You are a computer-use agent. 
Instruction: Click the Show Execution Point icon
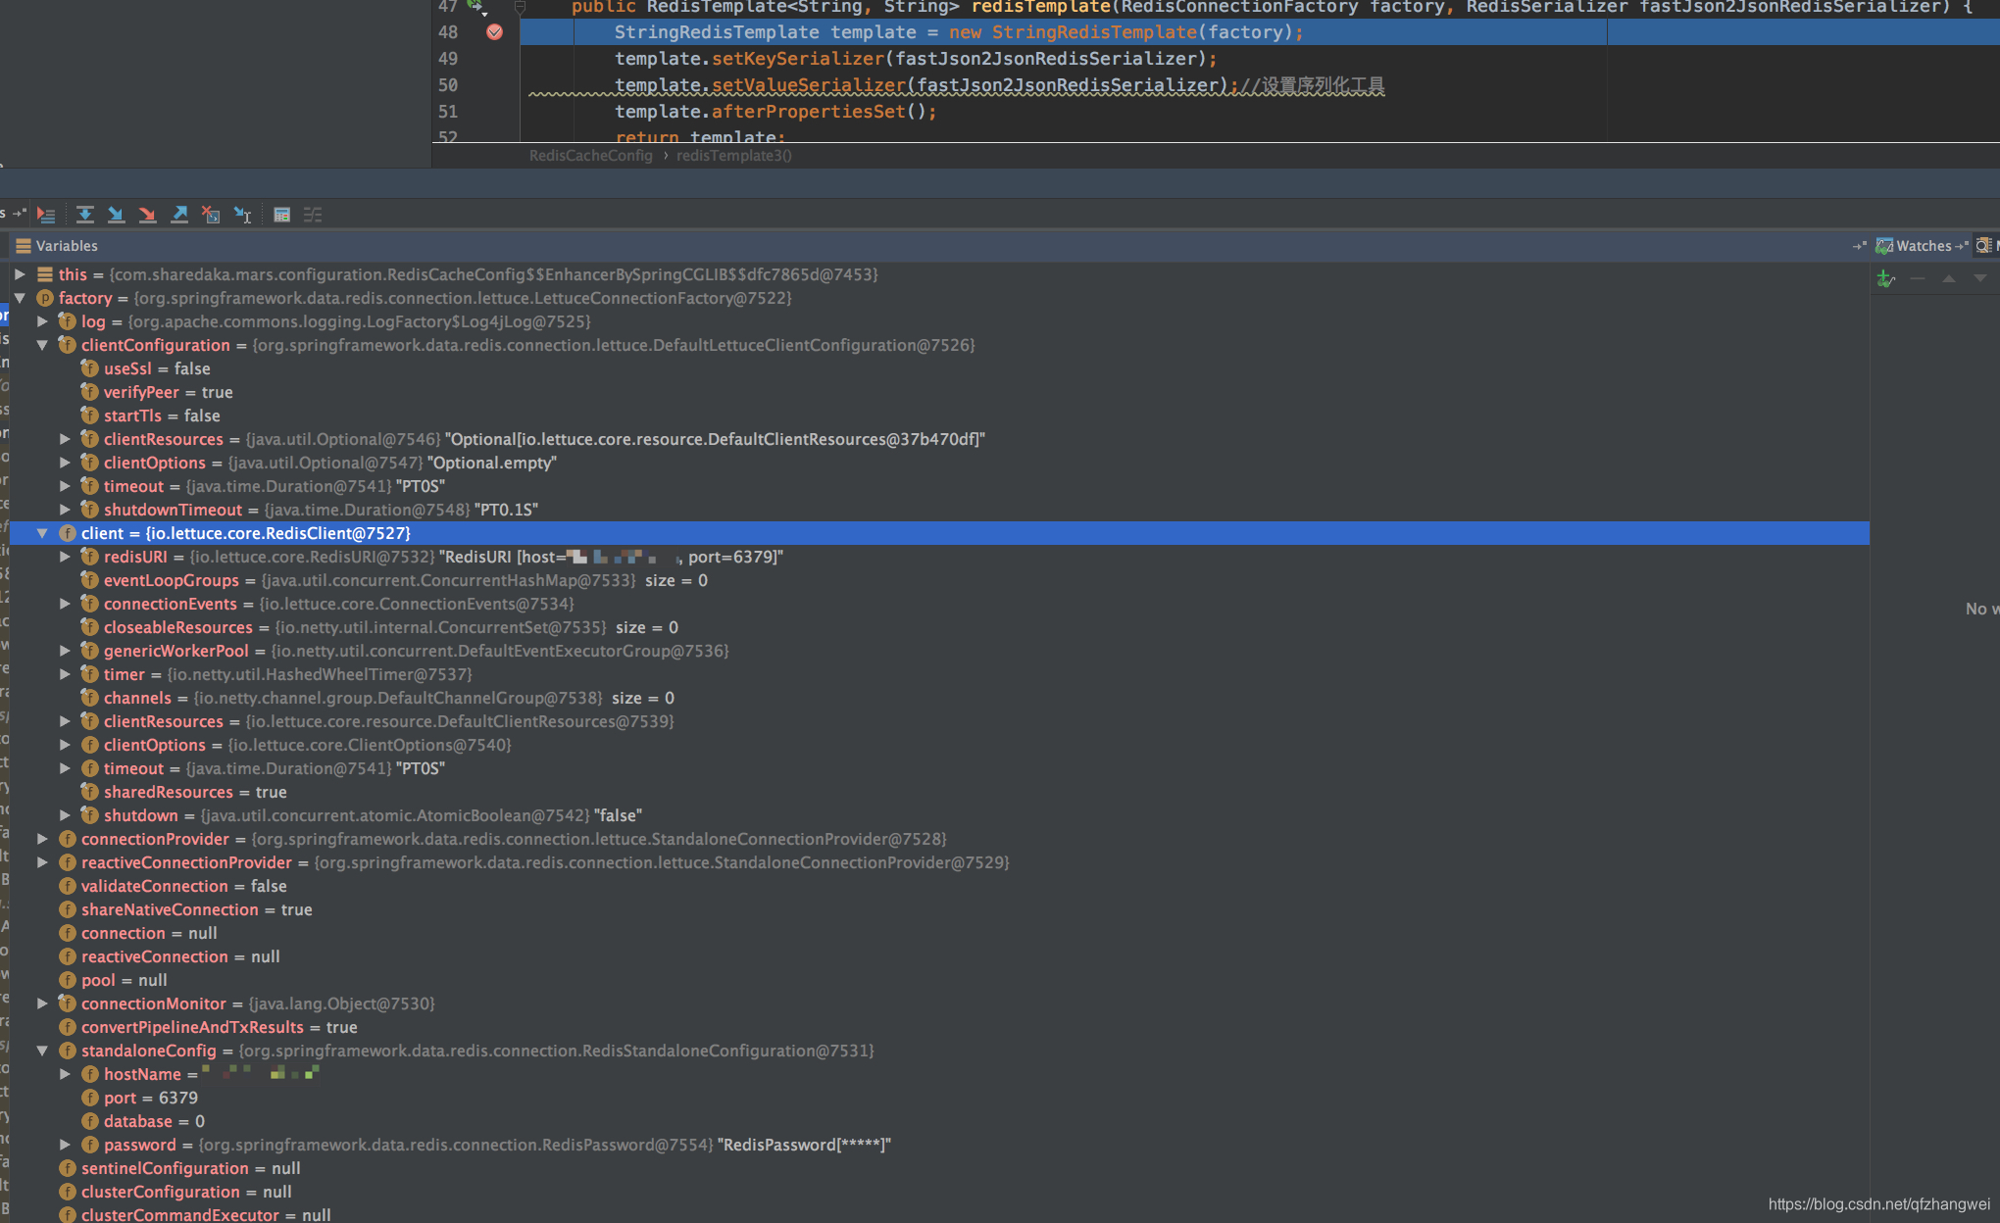[46, 214]
